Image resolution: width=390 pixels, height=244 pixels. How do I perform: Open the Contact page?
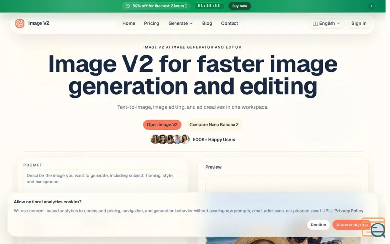(230, 23)
